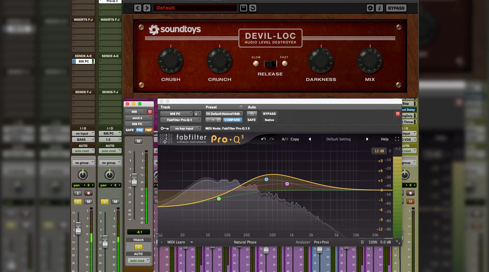The width and height of the screenshot is (489, 272).
Task: Click the red target button in Pro-Q 3 header
Action: point(398,114)
